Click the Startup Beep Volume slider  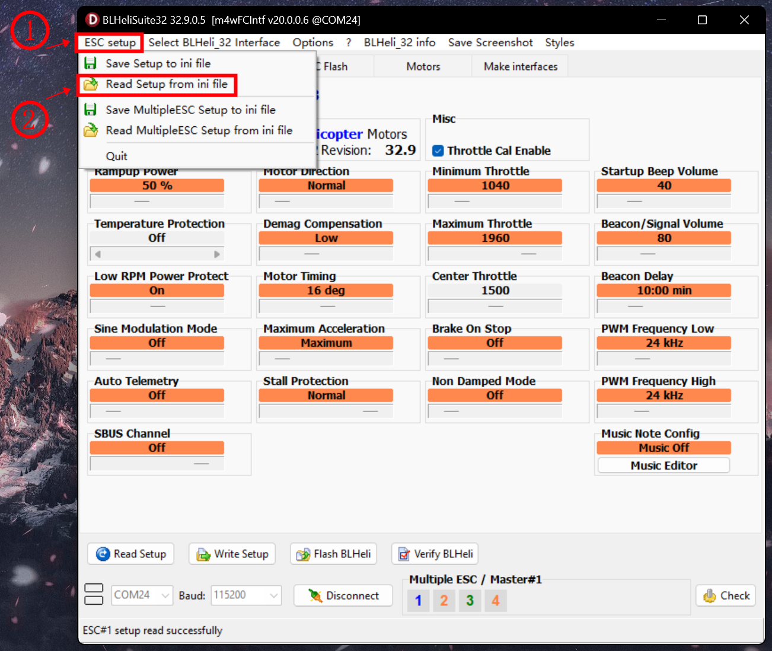(x=664, y=202)
